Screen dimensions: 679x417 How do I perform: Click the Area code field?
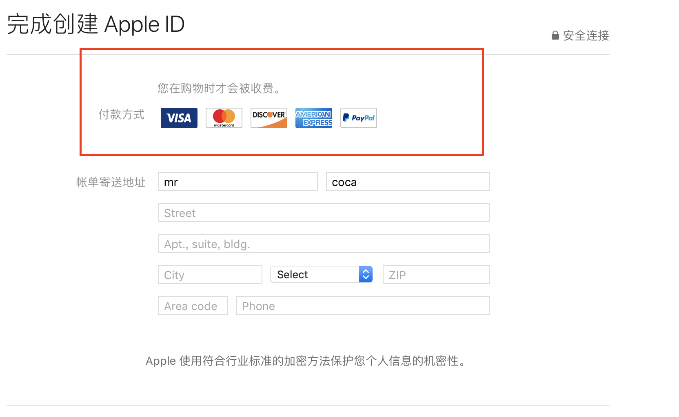193,306
